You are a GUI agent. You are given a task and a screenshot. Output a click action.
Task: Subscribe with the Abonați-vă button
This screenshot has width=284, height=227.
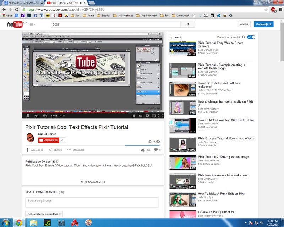tap(48, 140)
